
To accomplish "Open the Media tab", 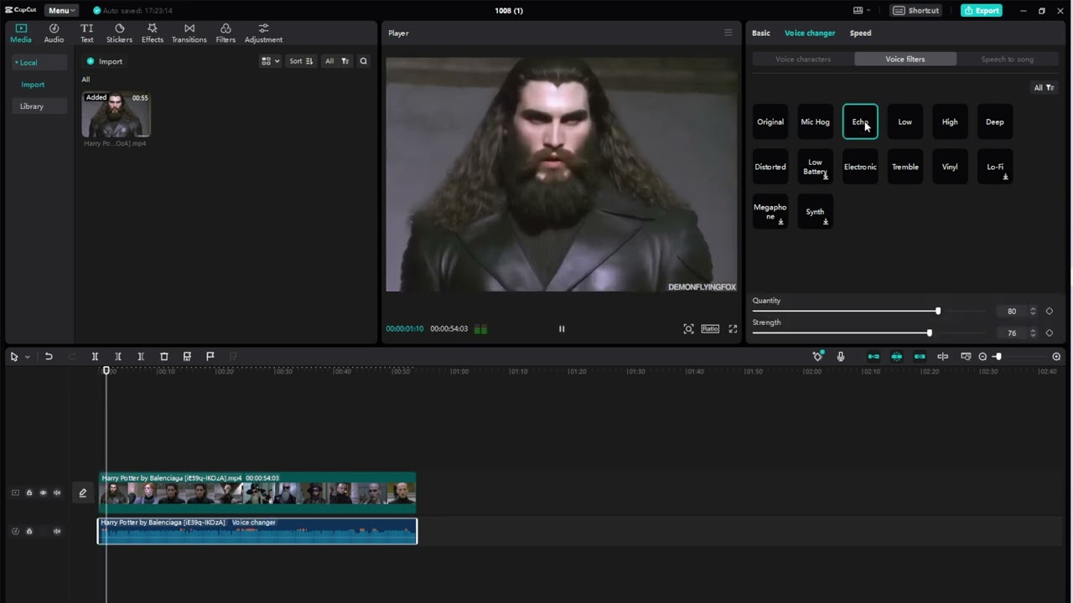I will [x=21, y=33].
